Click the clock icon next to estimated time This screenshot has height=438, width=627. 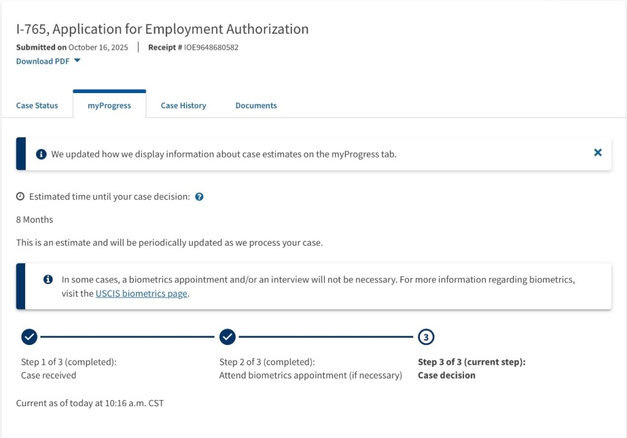coord(20,197)
